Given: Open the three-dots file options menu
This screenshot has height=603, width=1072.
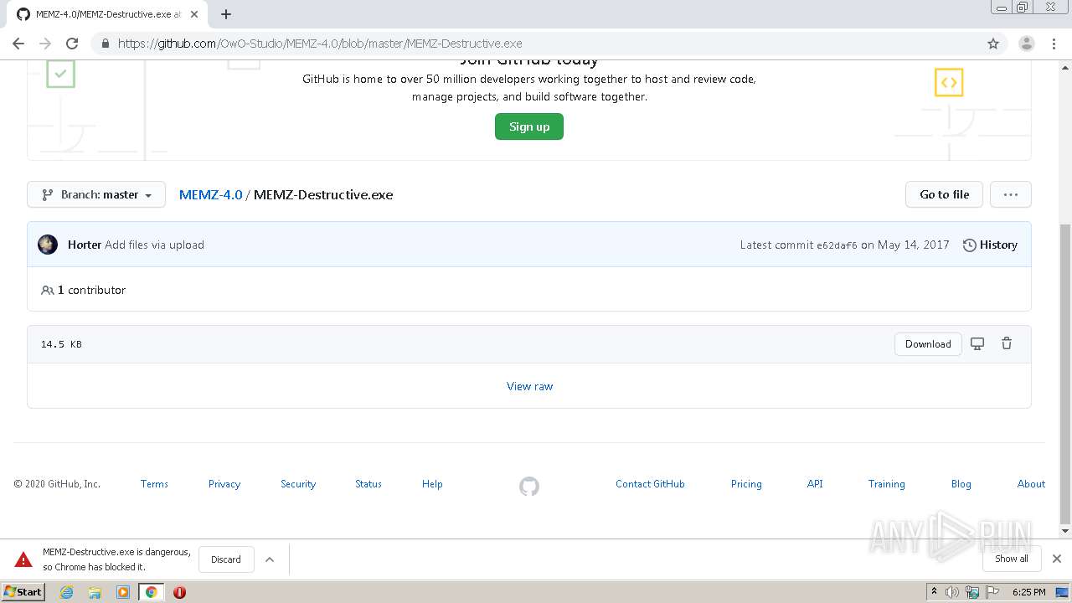Looking at the screenshot, I should click(x=1011, y=194).
